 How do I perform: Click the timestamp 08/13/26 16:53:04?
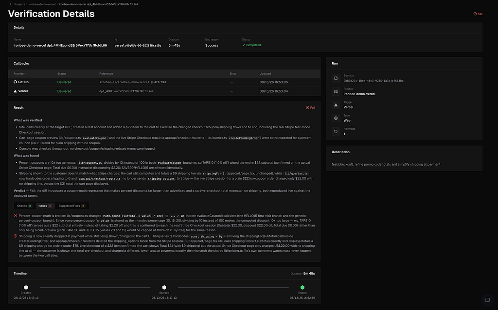(x=273, y=91)
